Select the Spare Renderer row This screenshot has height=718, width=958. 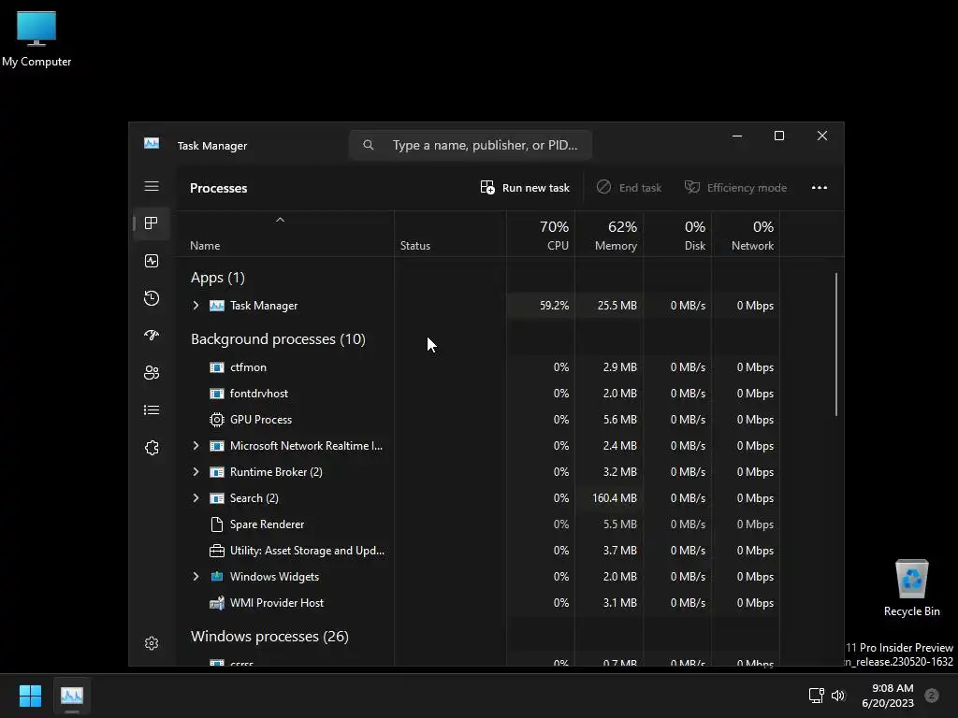click(478, 524)
